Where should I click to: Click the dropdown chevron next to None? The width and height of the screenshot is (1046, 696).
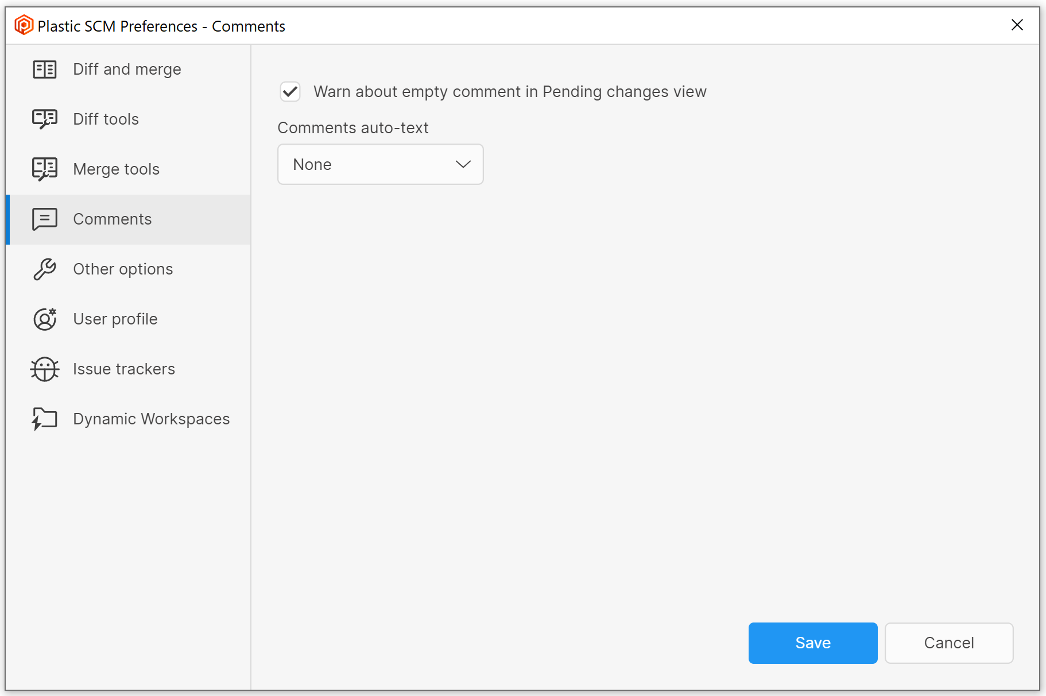[463, 164]
